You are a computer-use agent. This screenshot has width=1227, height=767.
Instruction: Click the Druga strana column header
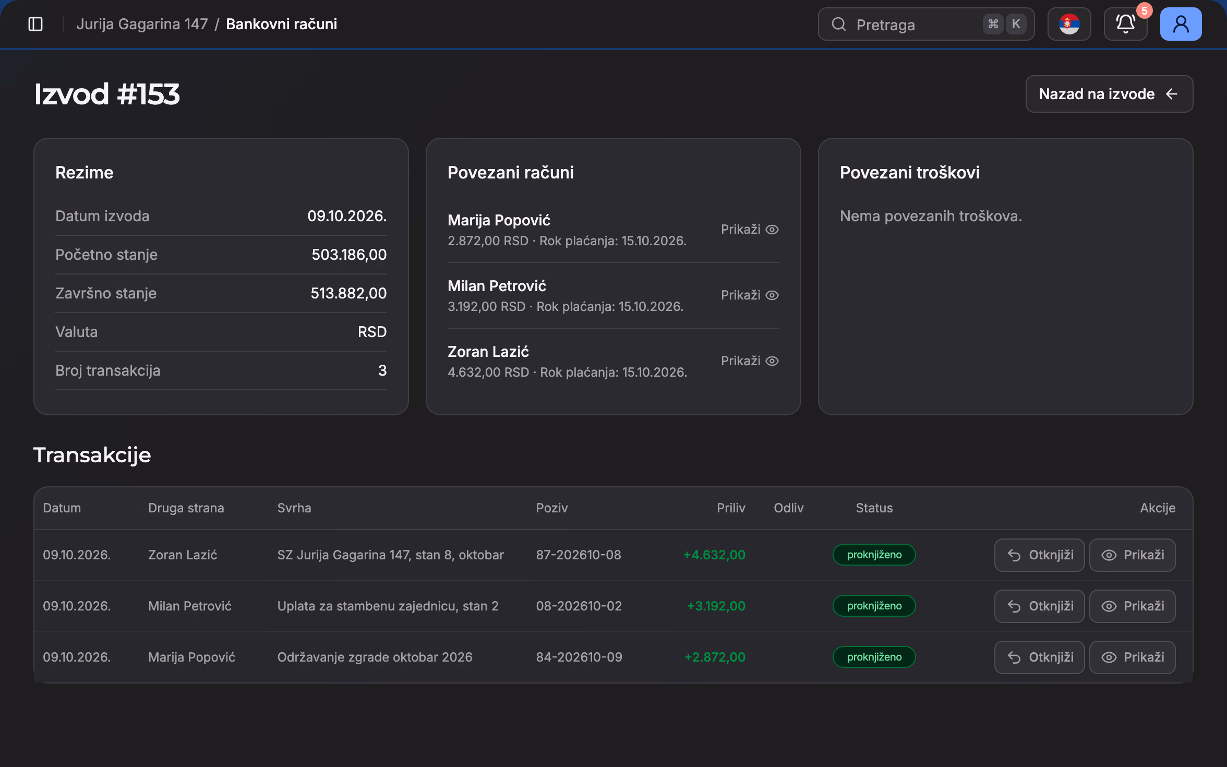[186, 508]
